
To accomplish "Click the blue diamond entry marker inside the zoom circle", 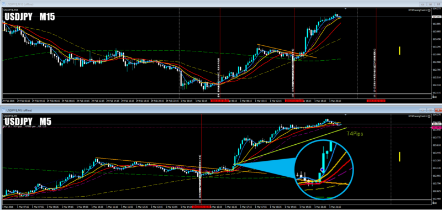I will tap(322, 170).
